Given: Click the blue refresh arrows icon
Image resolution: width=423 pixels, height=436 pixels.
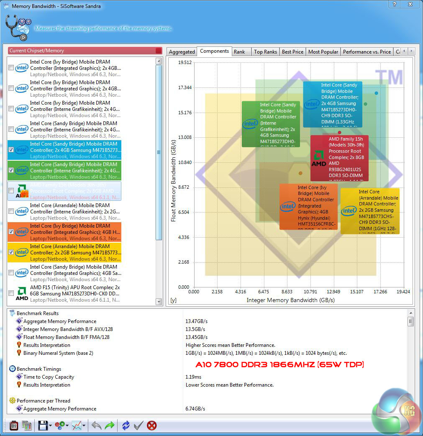Looking at the screenshot, I should (x=126, y=426).
